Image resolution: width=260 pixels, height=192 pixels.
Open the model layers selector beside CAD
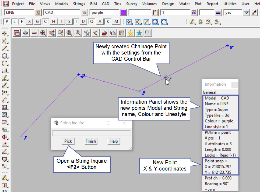[x=85, y=13]
